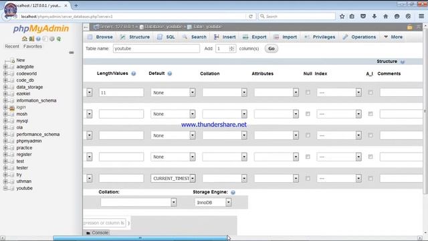Screen dimensions: 428x241
Task: Open the CURRENT_TIMESTAMP default dropdown
Action: click(x=173, y=178)
